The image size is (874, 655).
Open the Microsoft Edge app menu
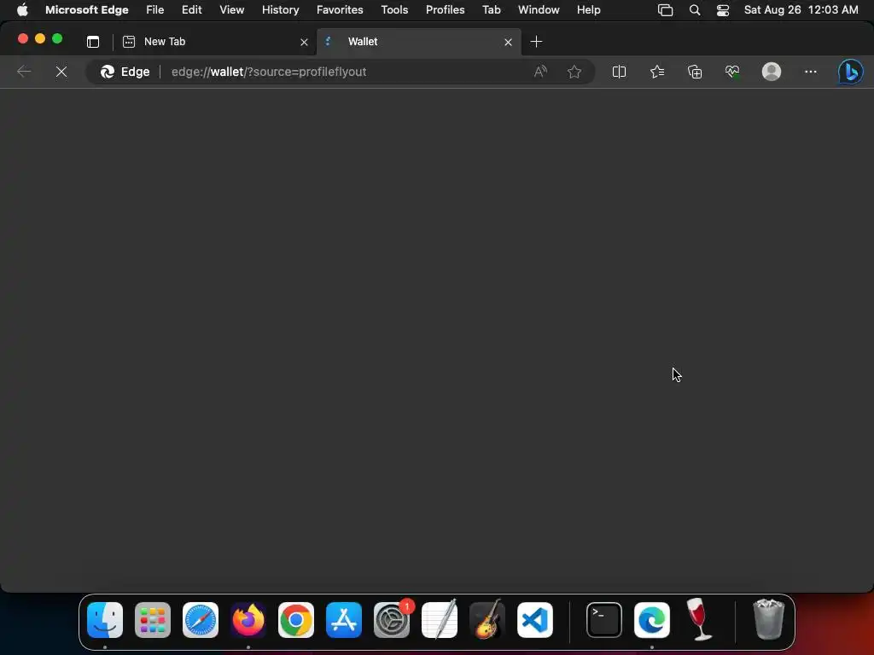click(87, 10)
